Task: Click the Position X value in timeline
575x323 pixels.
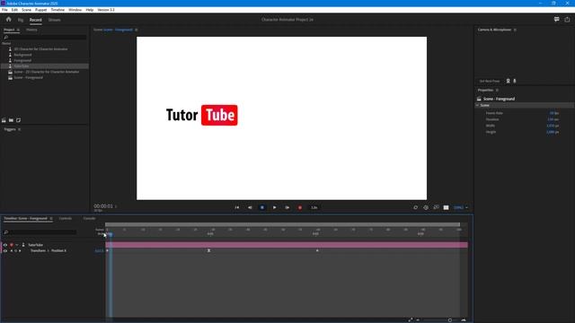Action: [x=99, y=251]
